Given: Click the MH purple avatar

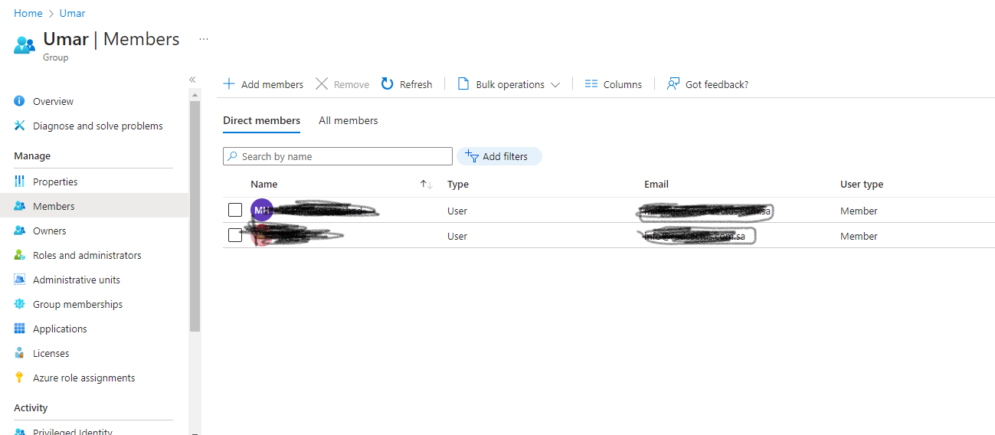Looking at the screenshot, I should point(262,210).
